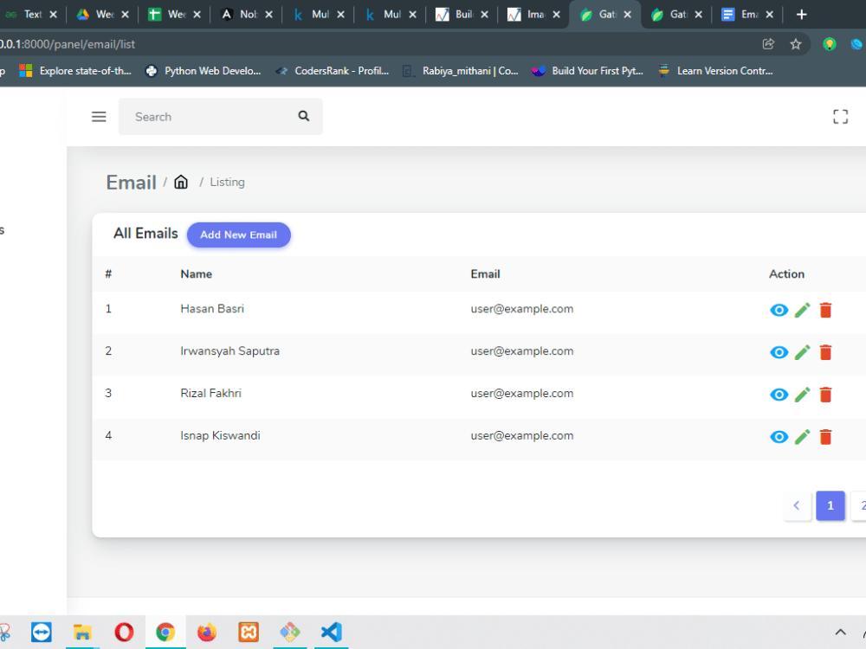Edit the Rizal Fakhri row

[x=803, y=395]
